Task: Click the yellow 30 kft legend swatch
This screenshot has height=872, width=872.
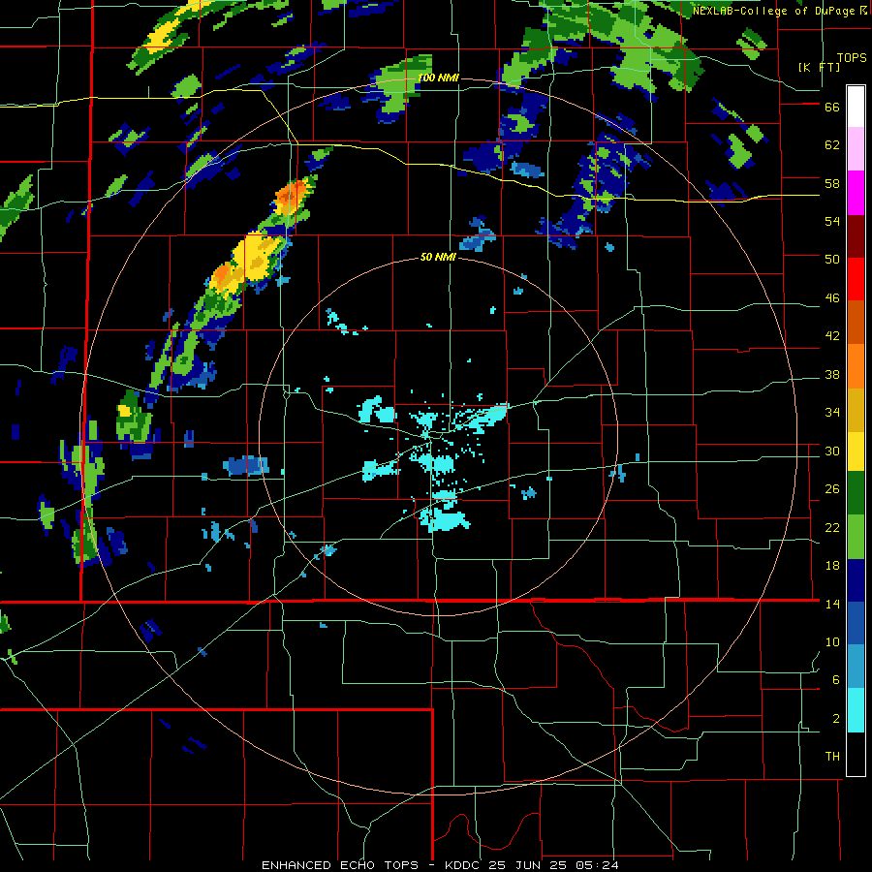Action: coord(856,452)
